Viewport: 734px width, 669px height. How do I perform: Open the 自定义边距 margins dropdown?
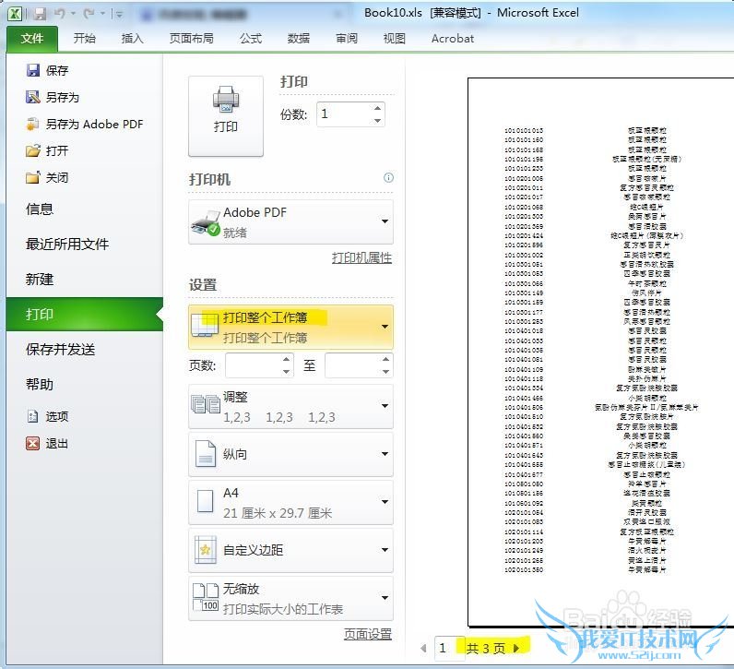coord(290,550)
